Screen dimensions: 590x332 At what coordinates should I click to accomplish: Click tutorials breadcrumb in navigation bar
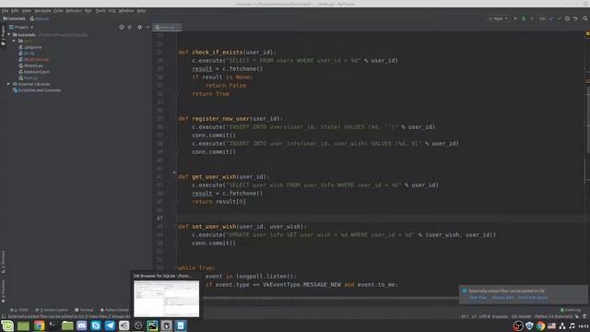pyautogui.click(x=15, y=18)
